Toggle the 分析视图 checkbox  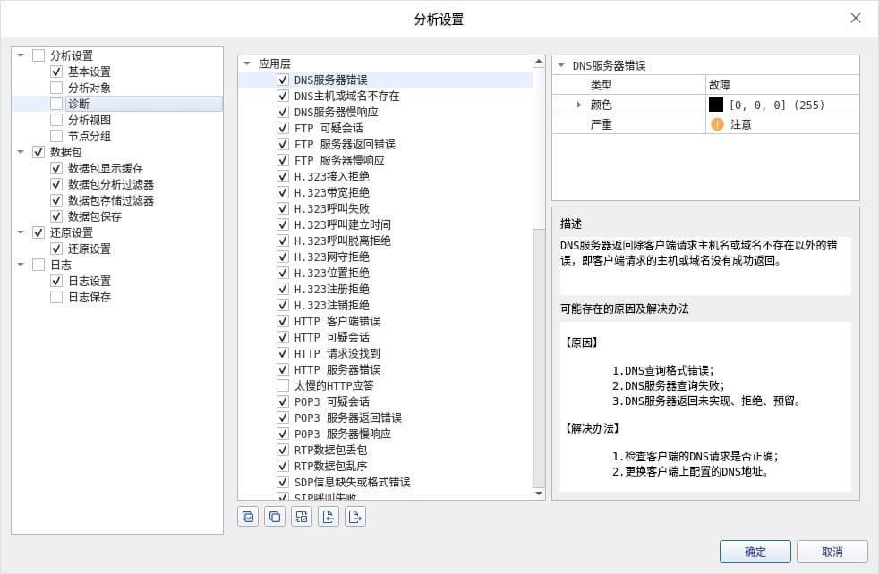56,120
